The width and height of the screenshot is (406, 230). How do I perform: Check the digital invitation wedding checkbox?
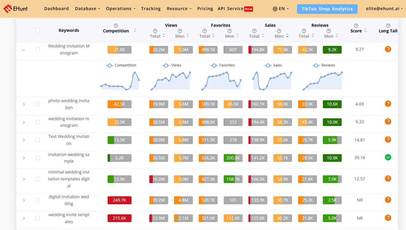pyautogui.click(x=38, y=200)
